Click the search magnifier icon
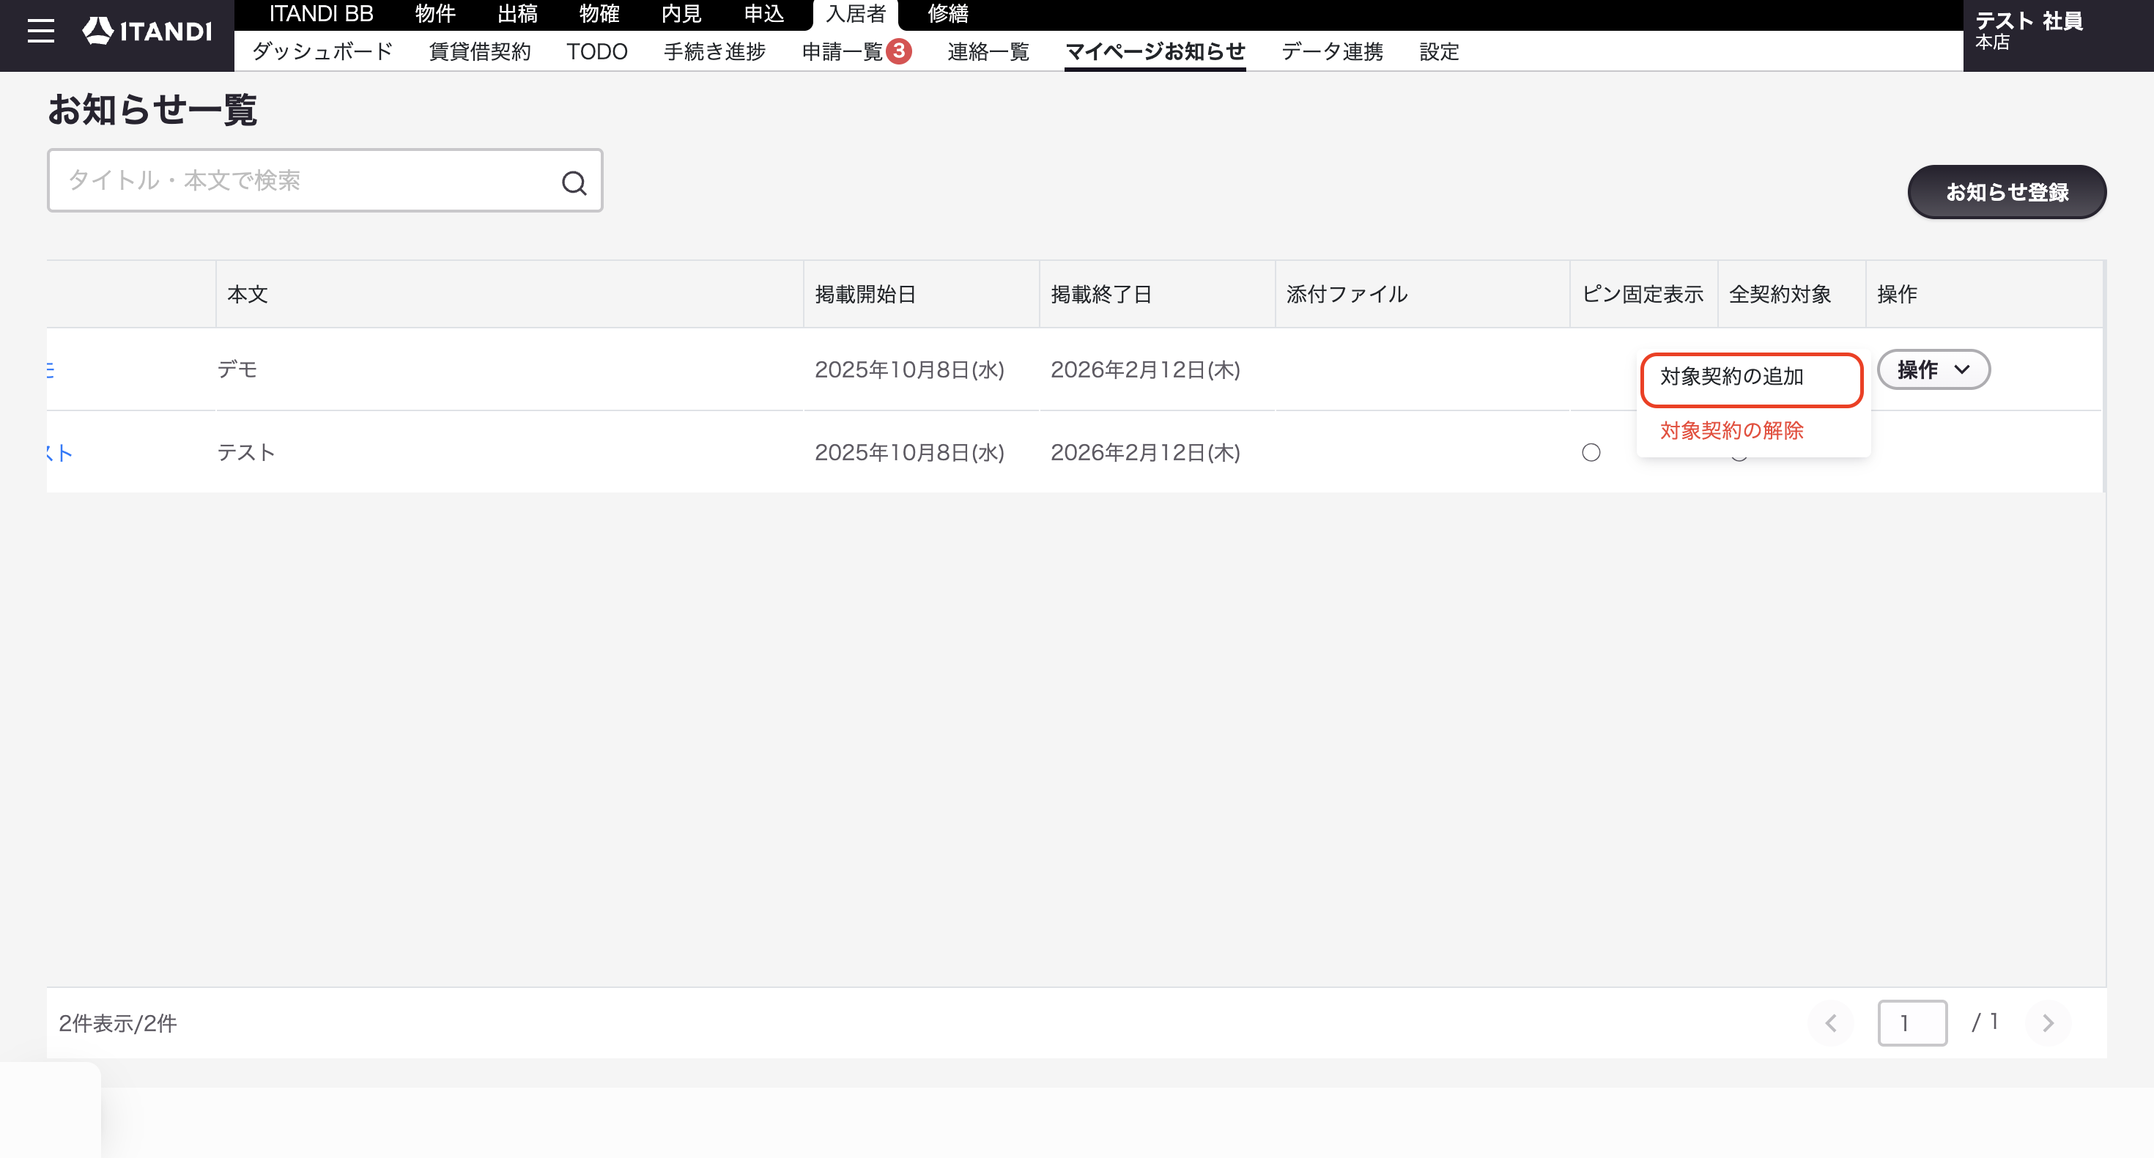The width and height of the screenshot is (2154, 1158). pos(574,182)
